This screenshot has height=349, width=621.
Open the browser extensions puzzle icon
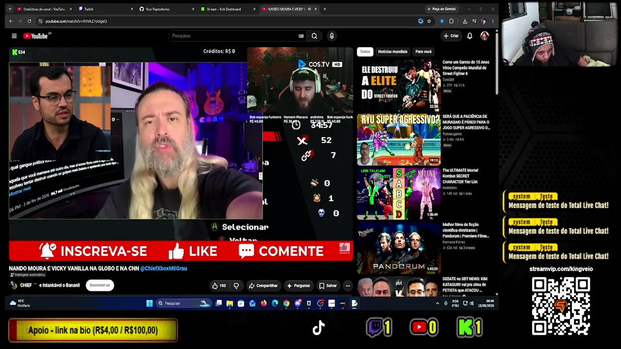(451, 21)
